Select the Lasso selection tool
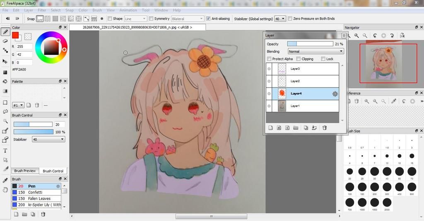Screen dimensions: 424x221 [x=5, y=112]
